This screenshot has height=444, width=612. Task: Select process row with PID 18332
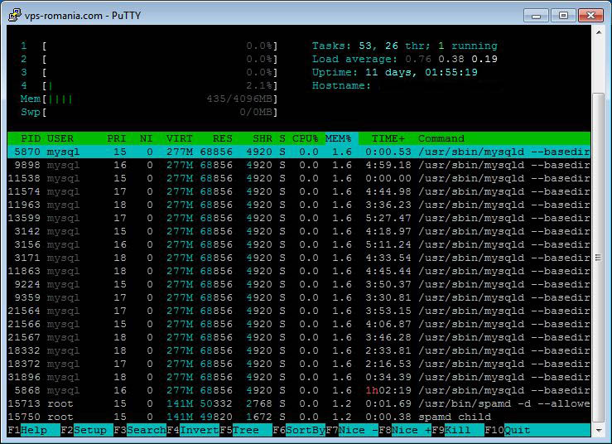pyautogui.click(x=299, y=350)
